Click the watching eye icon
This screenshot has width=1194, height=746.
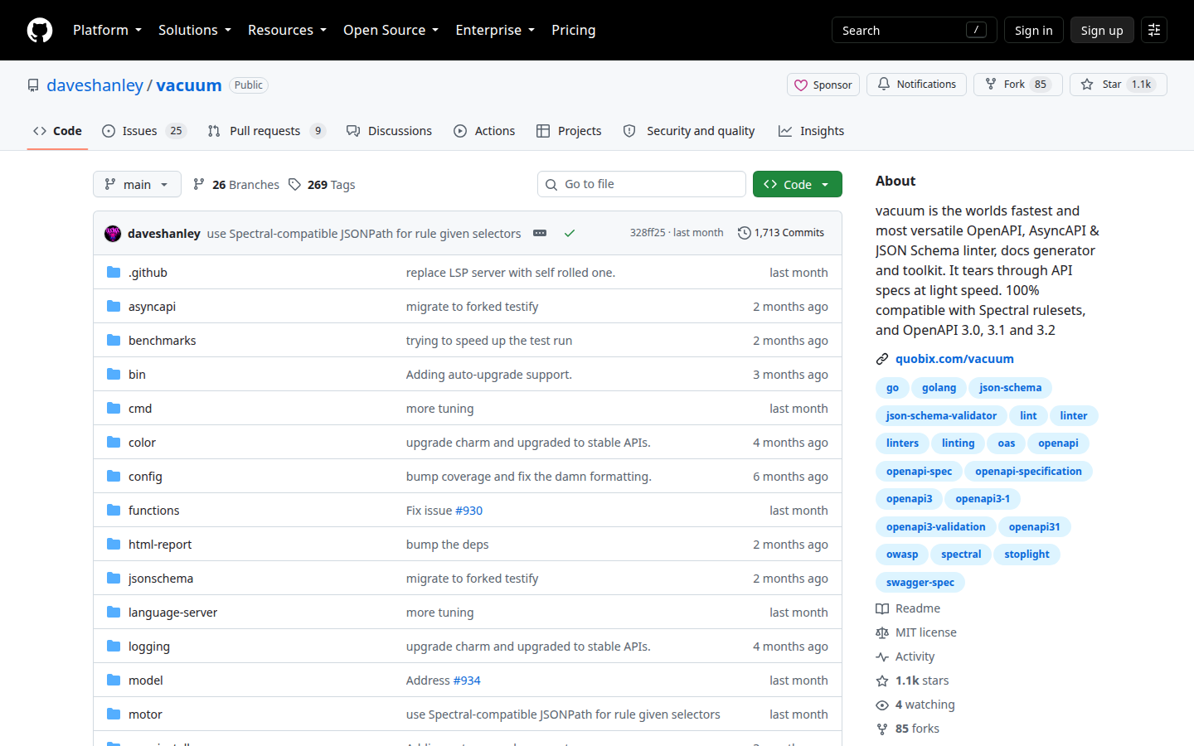click(x=882, y=705)
